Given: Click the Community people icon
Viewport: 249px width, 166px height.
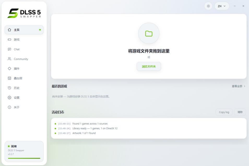Looking at the screenshot, I should pyautogui.click(x=10, y=59).
